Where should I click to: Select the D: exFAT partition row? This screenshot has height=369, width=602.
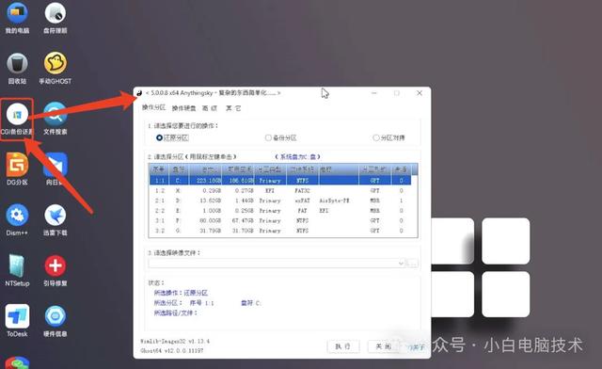[x=280, y=201]
